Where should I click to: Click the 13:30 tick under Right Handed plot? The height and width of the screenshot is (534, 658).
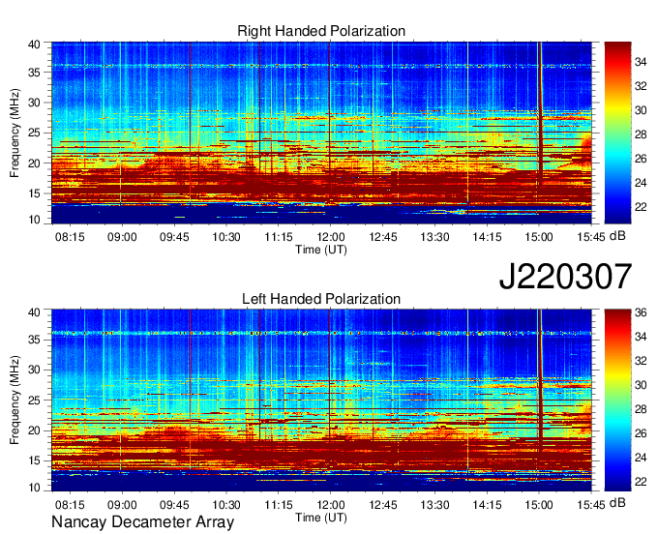pos(434,237)
